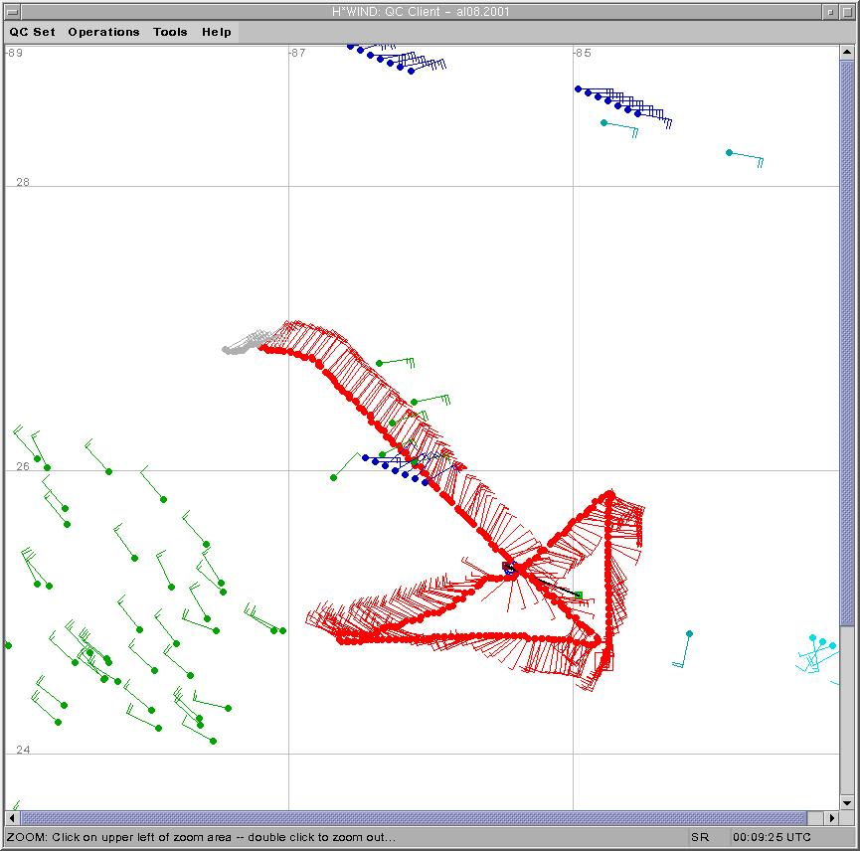The width and height of the screenshot is (860, 851).
Task: Click the top apex of the red flight triangle
Action: (x=609, y=493)
